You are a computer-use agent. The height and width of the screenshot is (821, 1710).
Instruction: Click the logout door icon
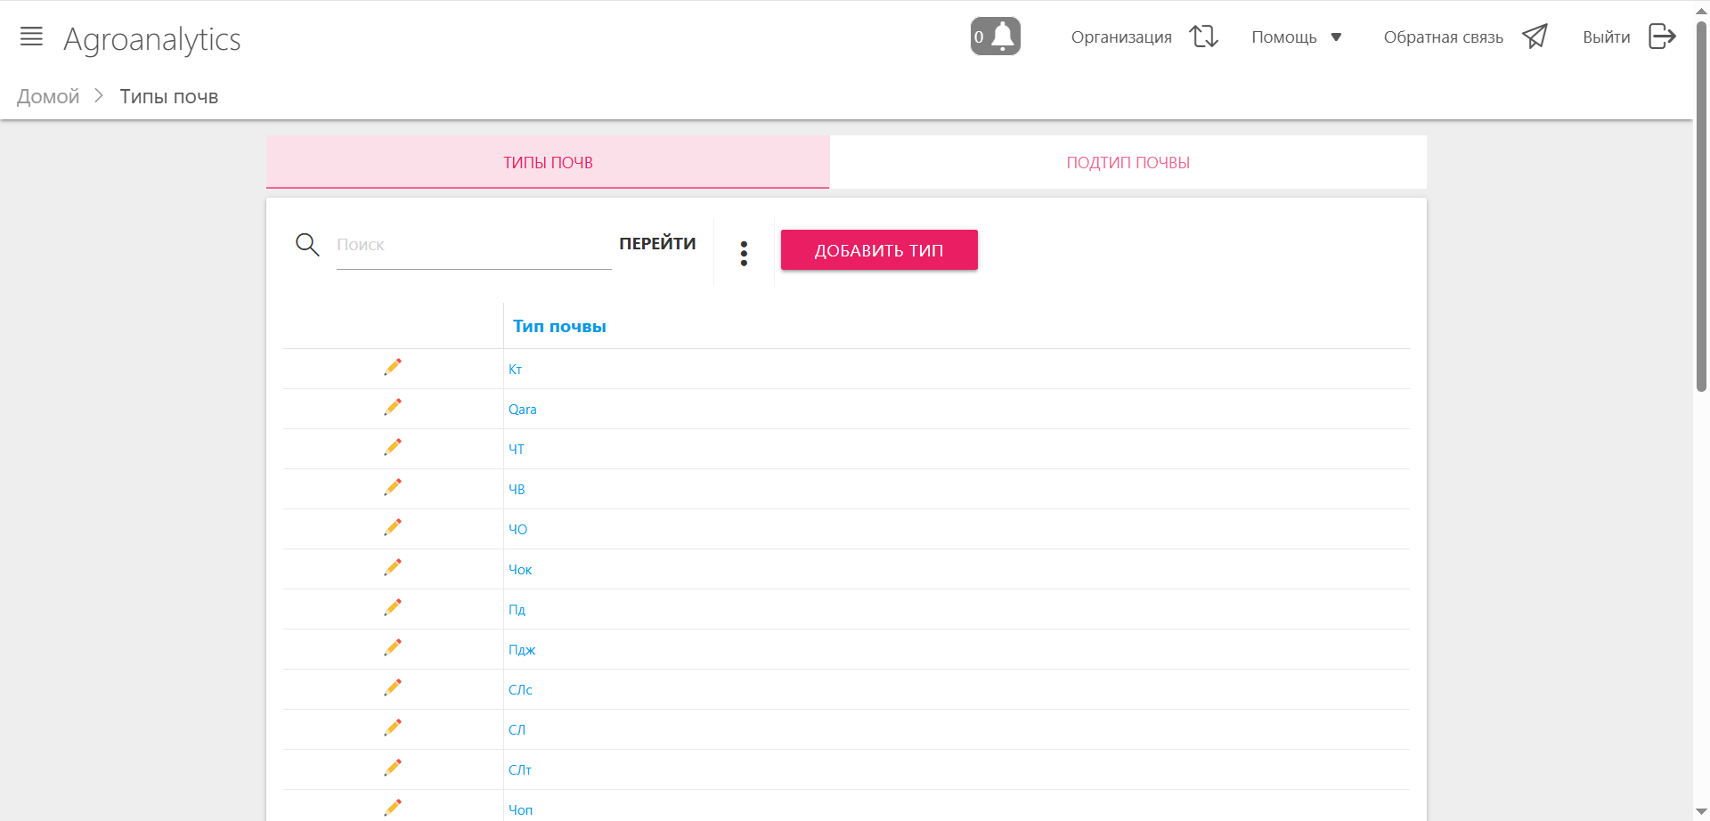pyautogui.click(x=1662, y=37)
